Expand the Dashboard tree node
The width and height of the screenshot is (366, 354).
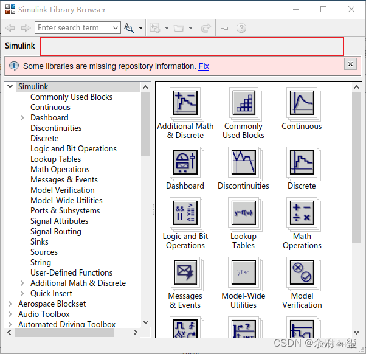pos(22,117)
